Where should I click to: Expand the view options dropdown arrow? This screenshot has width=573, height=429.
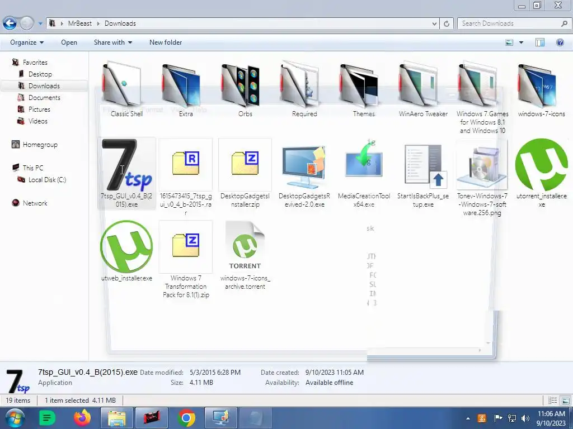(x=521, y=42)
